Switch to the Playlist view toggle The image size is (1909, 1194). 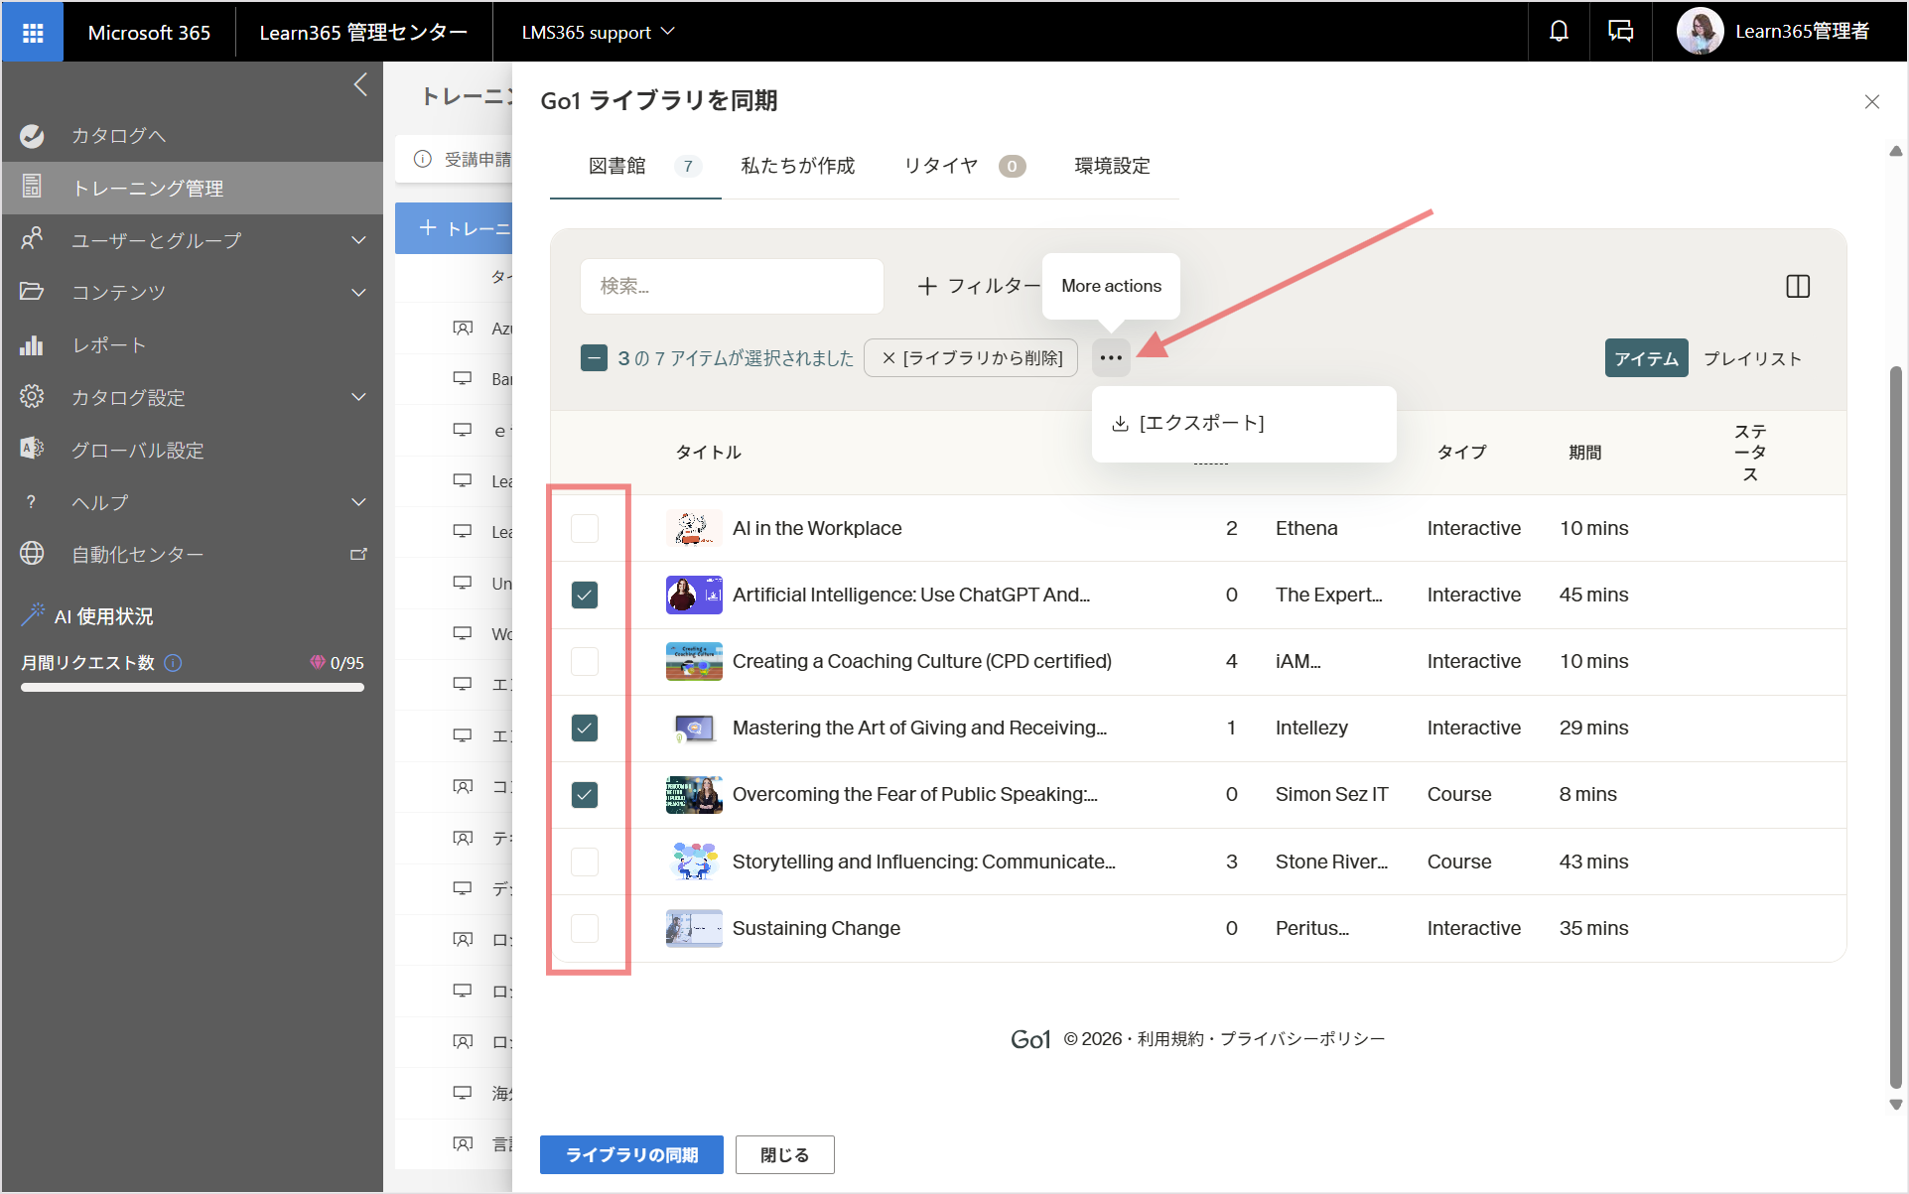coord(1752,358)
